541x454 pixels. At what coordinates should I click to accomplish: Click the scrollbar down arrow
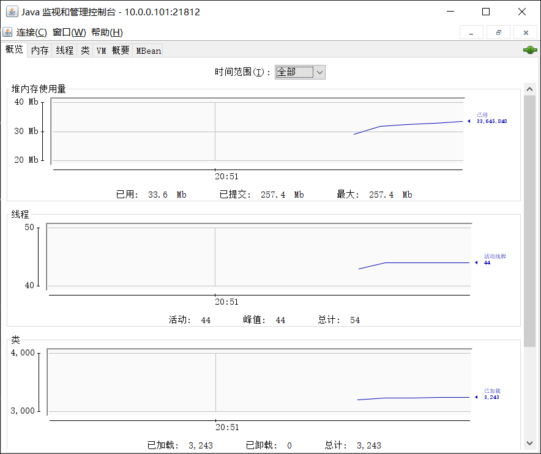[529, 444]
